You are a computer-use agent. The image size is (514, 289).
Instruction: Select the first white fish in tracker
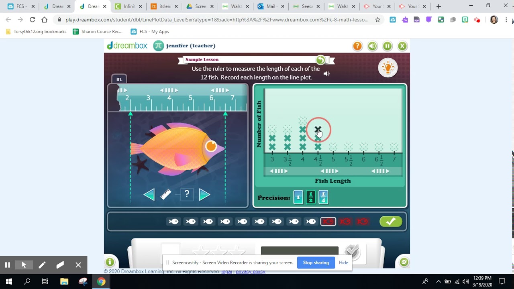(173, 222)
